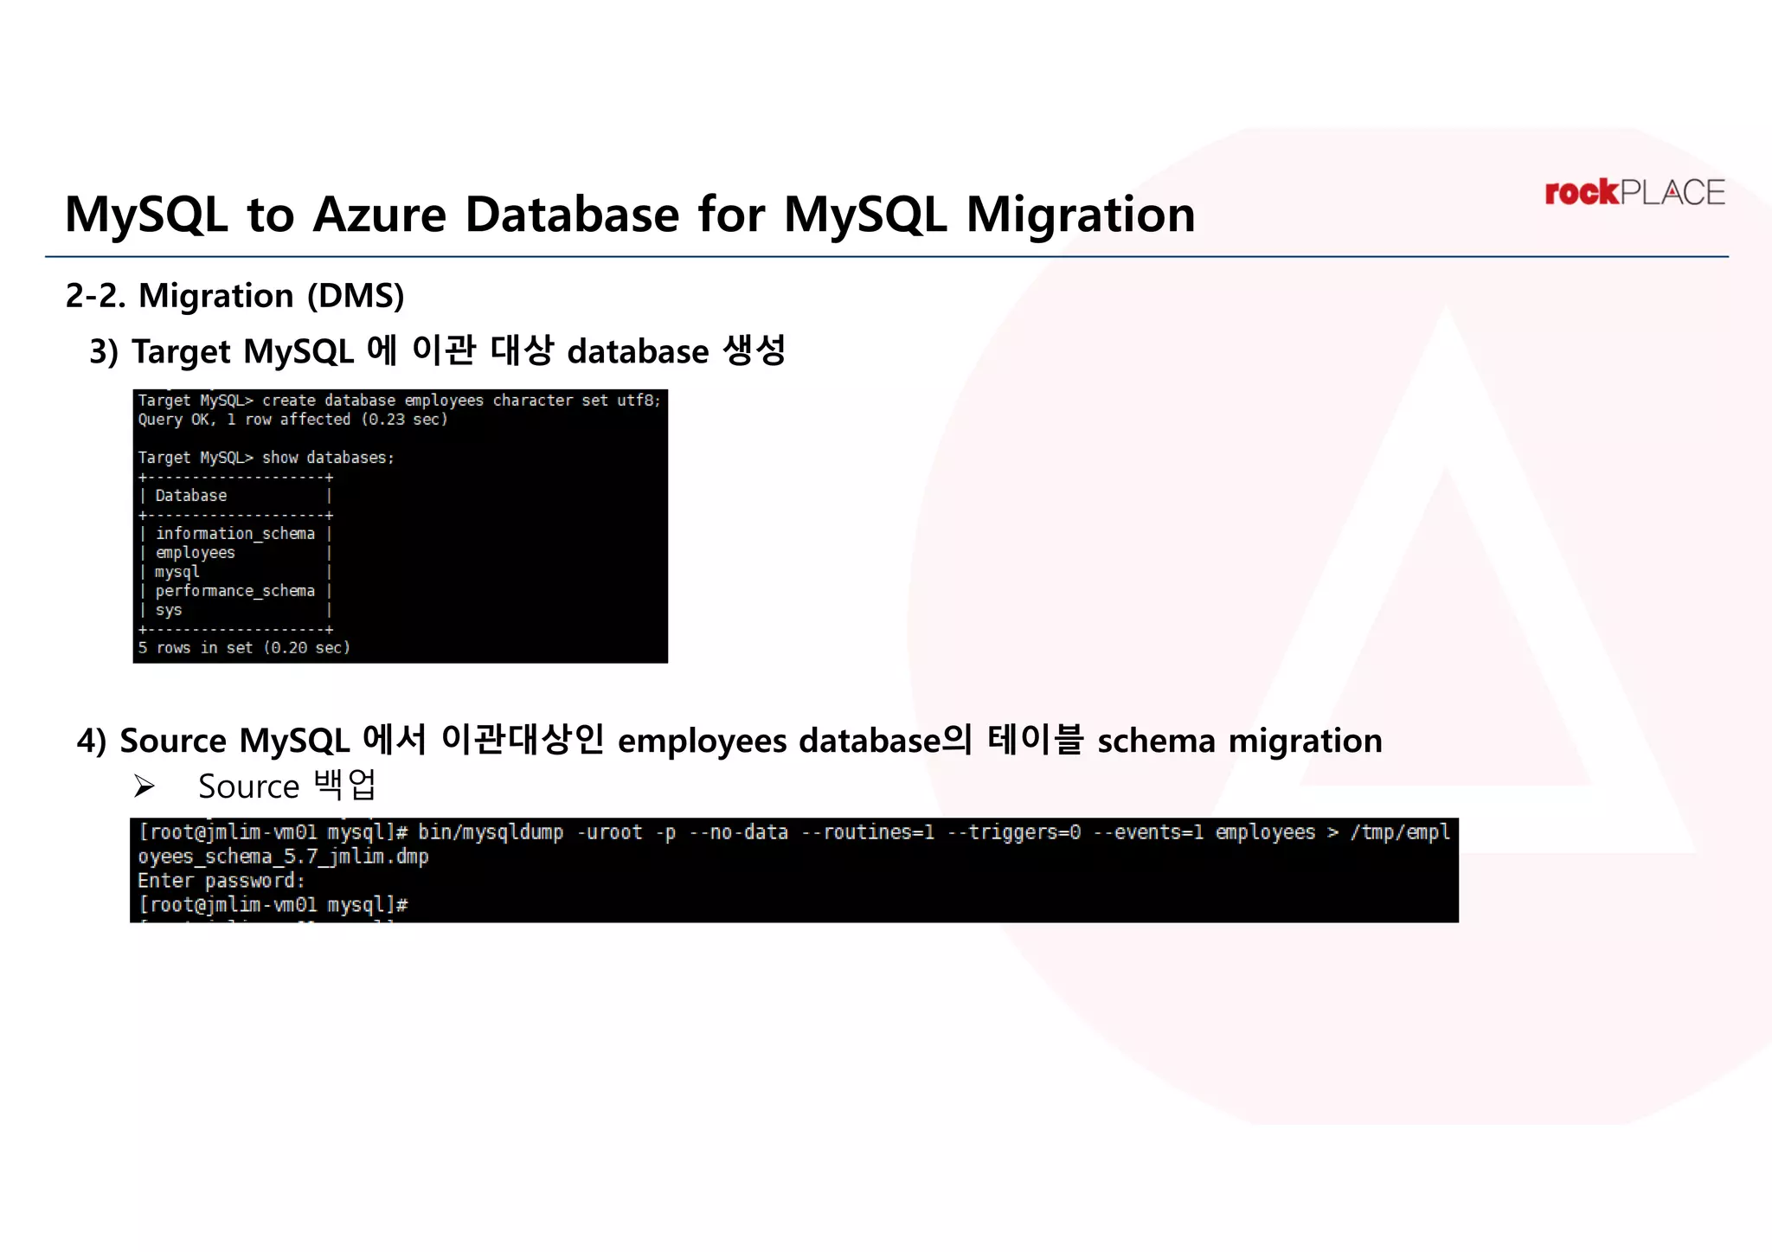The height and width of the screenshot is (1252, 1772).
Task: Click the arrow bullet before 'Source 백업'
Action: [x=144, y=787]
